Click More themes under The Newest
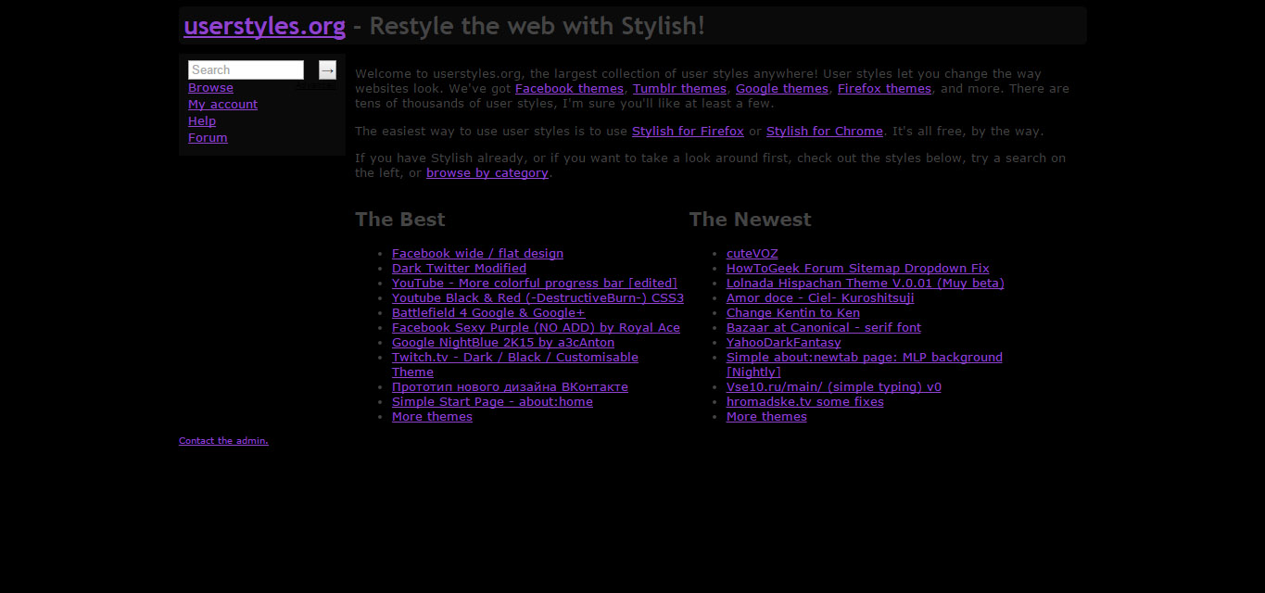The image size is (1265, 593). [766, 417]
